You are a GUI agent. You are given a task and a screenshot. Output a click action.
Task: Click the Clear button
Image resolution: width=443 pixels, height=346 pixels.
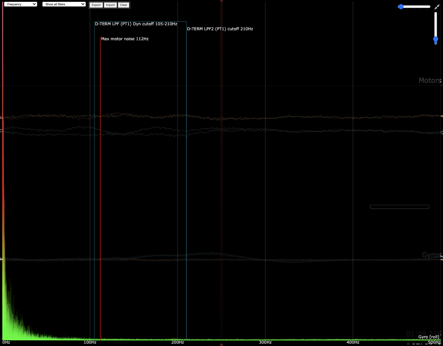coord(123,5)
